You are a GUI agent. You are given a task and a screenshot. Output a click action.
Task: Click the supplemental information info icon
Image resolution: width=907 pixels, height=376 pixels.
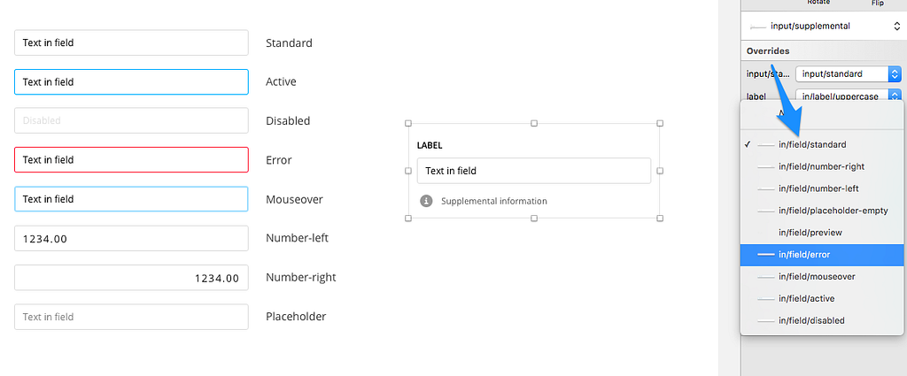tap(426, 201)
